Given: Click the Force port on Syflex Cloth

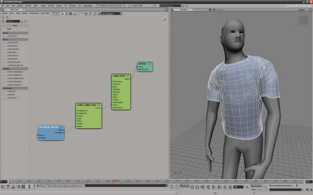Looking at the screenshot, I should pos(112,105).
